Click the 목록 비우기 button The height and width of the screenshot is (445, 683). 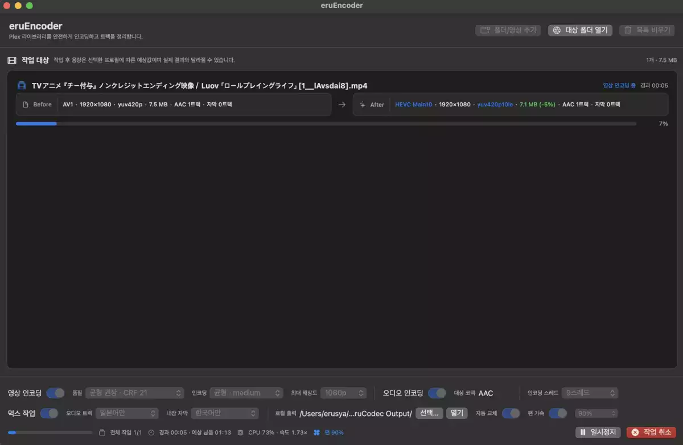[x=648, y=30]
